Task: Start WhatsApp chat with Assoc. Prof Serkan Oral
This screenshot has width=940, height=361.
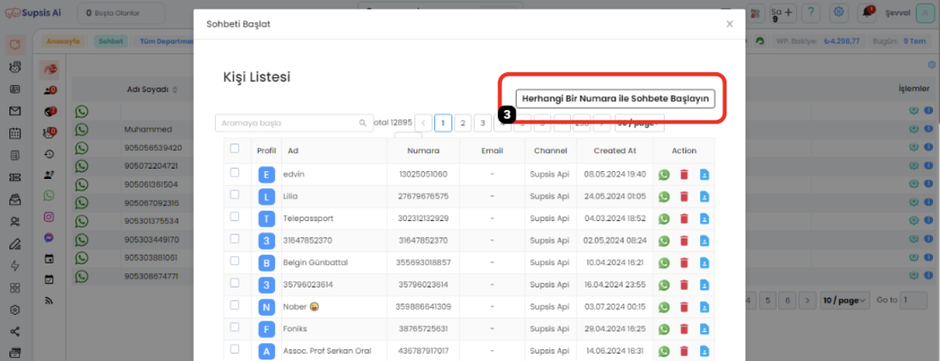Action: [x=664, y=352]
